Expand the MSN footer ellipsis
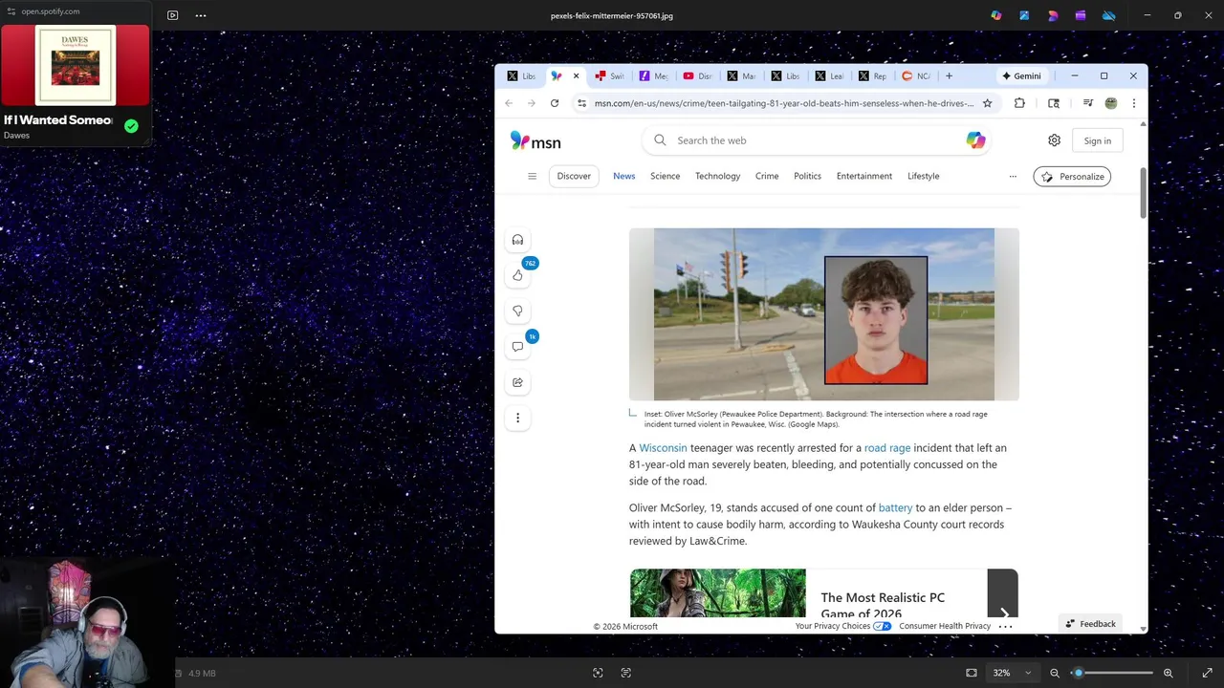The image size is (1224, 688). click(1005, 627)
